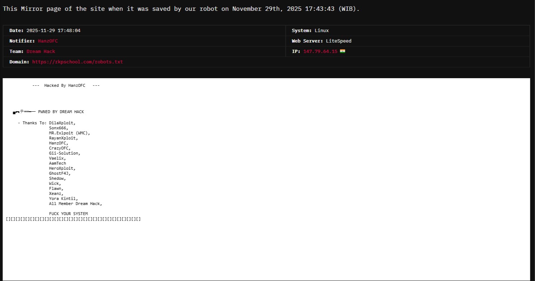The height and width of the screenshot is (281, 535).
Task: Click DilaXploit in the thanks list
Action: click(x=62, y=123)
